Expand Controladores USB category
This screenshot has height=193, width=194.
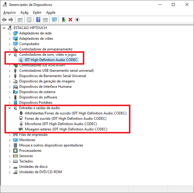click(x=10, y=71)
